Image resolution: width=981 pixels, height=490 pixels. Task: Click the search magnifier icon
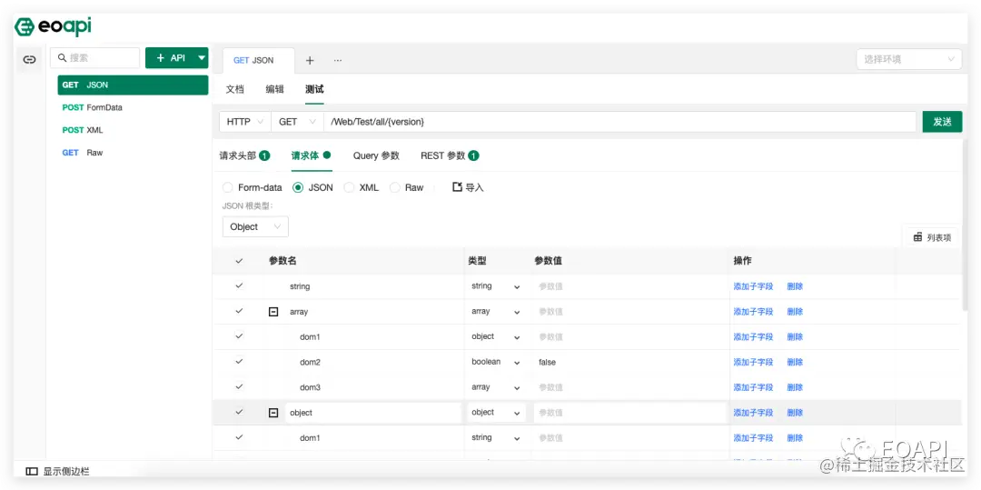(62, 57)
